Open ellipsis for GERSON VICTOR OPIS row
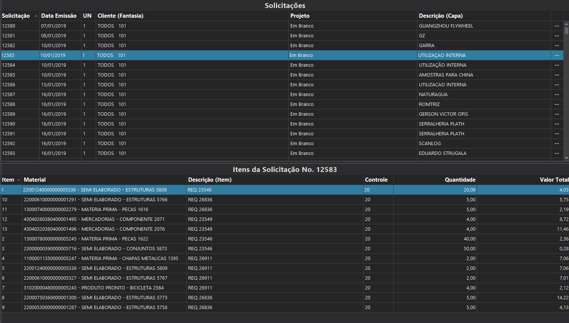Screen dimensions: 569x323 point(557,114)
